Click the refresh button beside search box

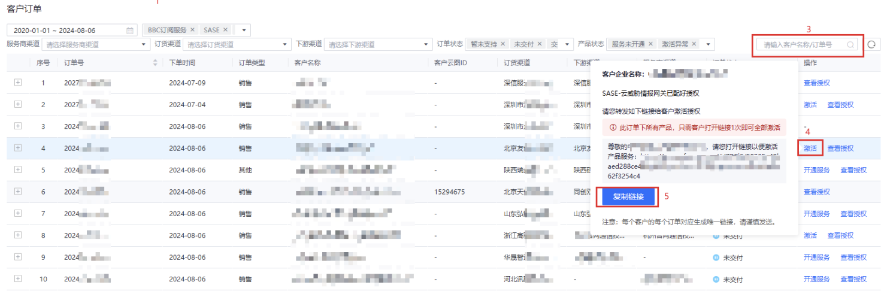tap(873, 44)
